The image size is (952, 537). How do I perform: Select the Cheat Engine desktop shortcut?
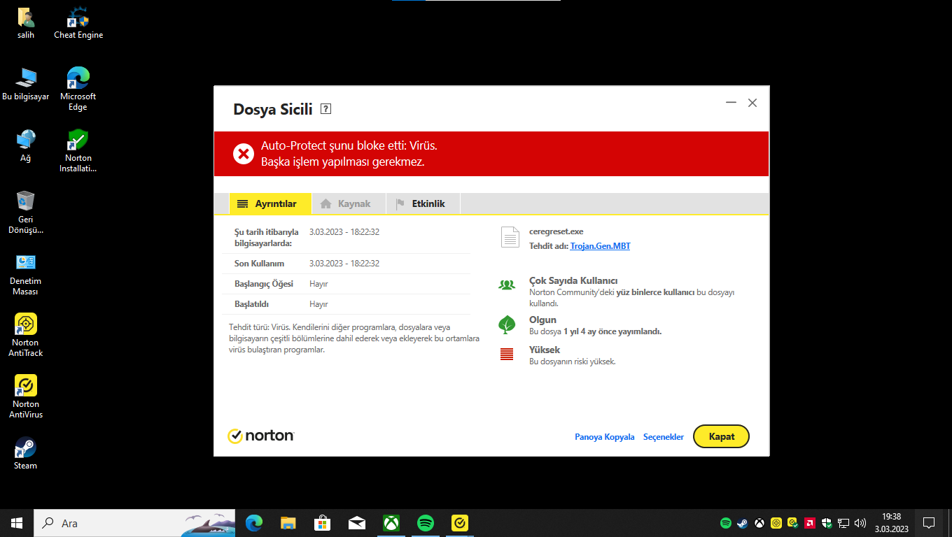pos(78,23)
